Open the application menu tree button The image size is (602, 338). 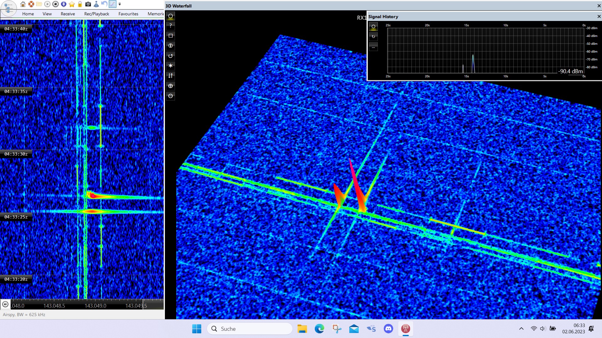(x=8, y=8)
